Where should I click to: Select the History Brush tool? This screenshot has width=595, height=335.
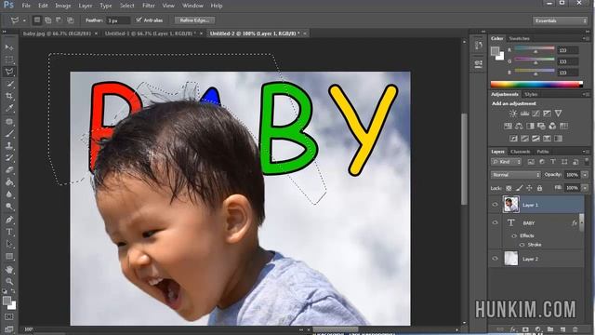click(x=9, y=157)
